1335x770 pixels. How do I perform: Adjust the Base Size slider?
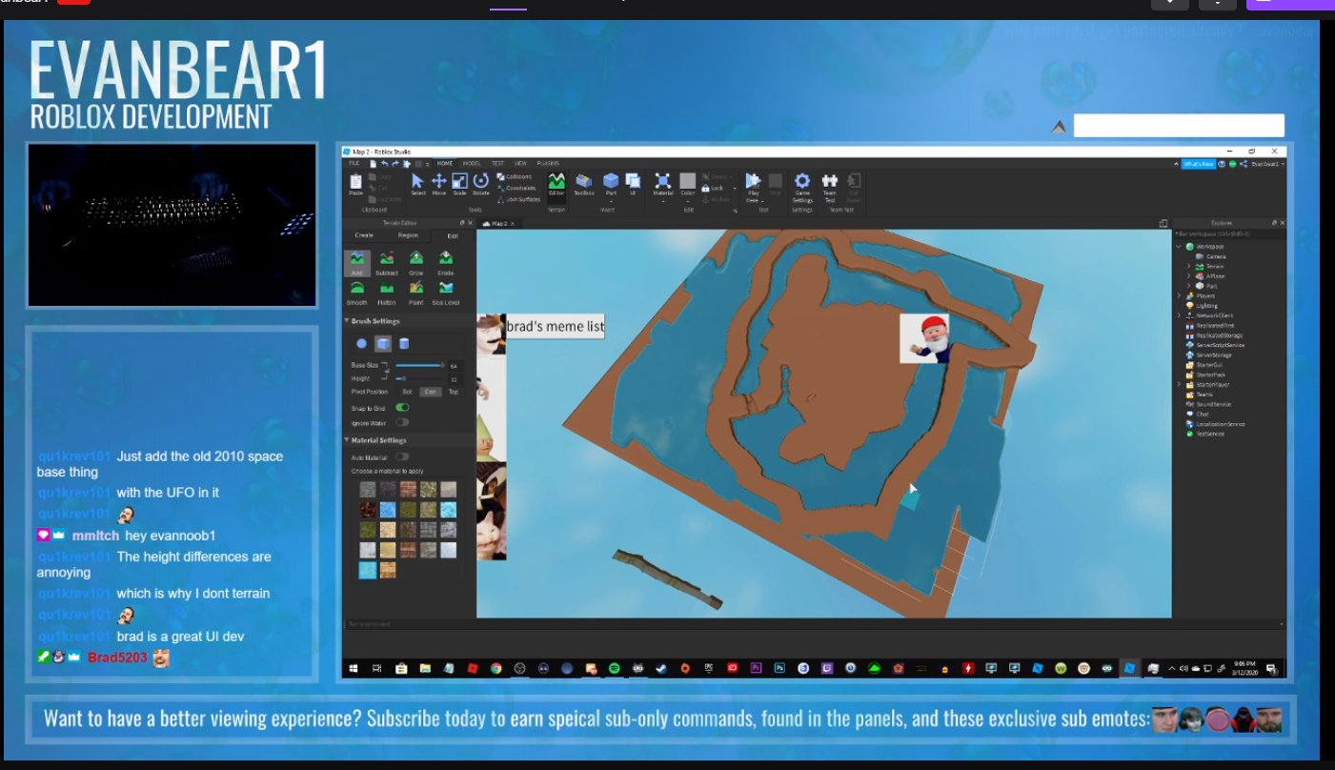coord(420,365)
